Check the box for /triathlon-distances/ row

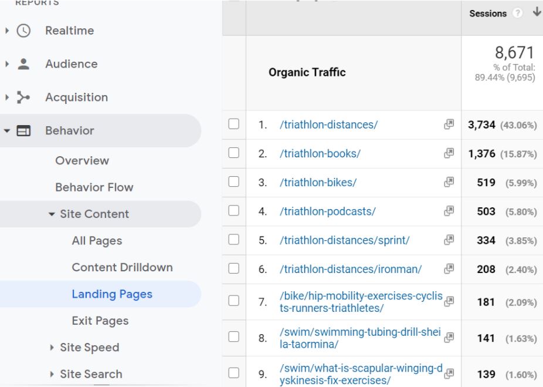pos(234,124)
